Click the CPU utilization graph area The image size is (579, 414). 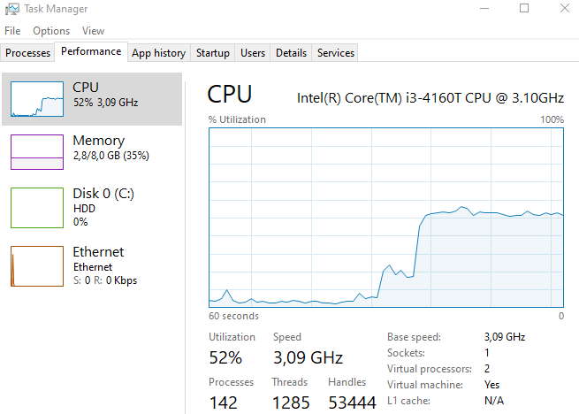(386, 217)
